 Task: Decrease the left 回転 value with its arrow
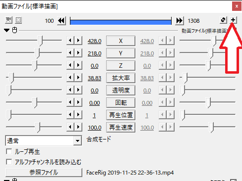pos(70,102)
